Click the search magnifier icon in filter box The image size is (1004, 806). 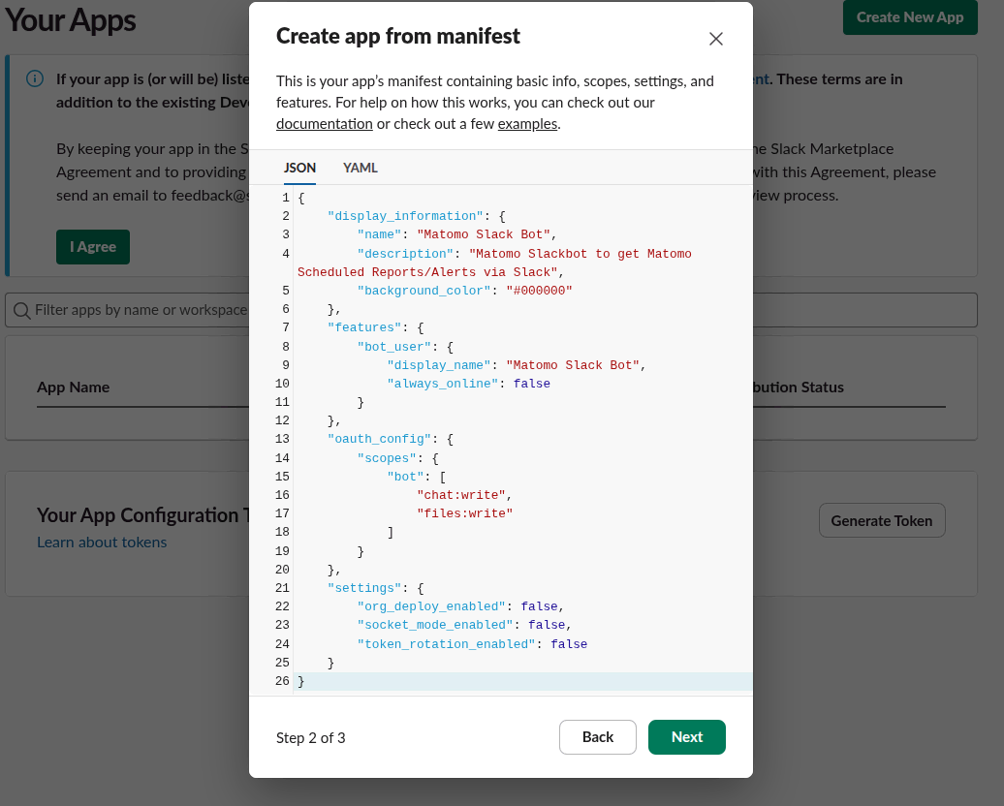pyautogui.click(x=21, y=310)
